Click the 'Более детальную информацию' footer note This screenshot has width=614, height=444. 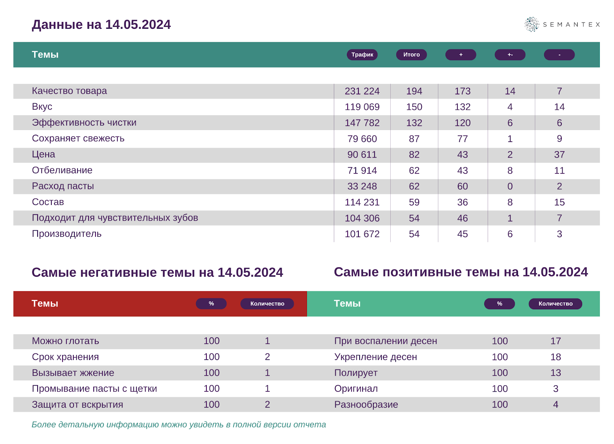pyautogui.click(x=179, y=424)
